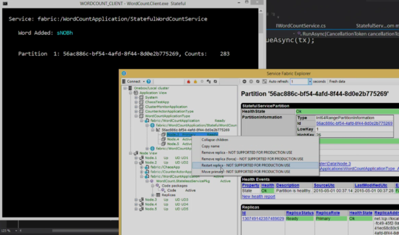The image size is (399, 235).
Task: Click the Replicas table icon in the tree
Action: pos(158,195)
